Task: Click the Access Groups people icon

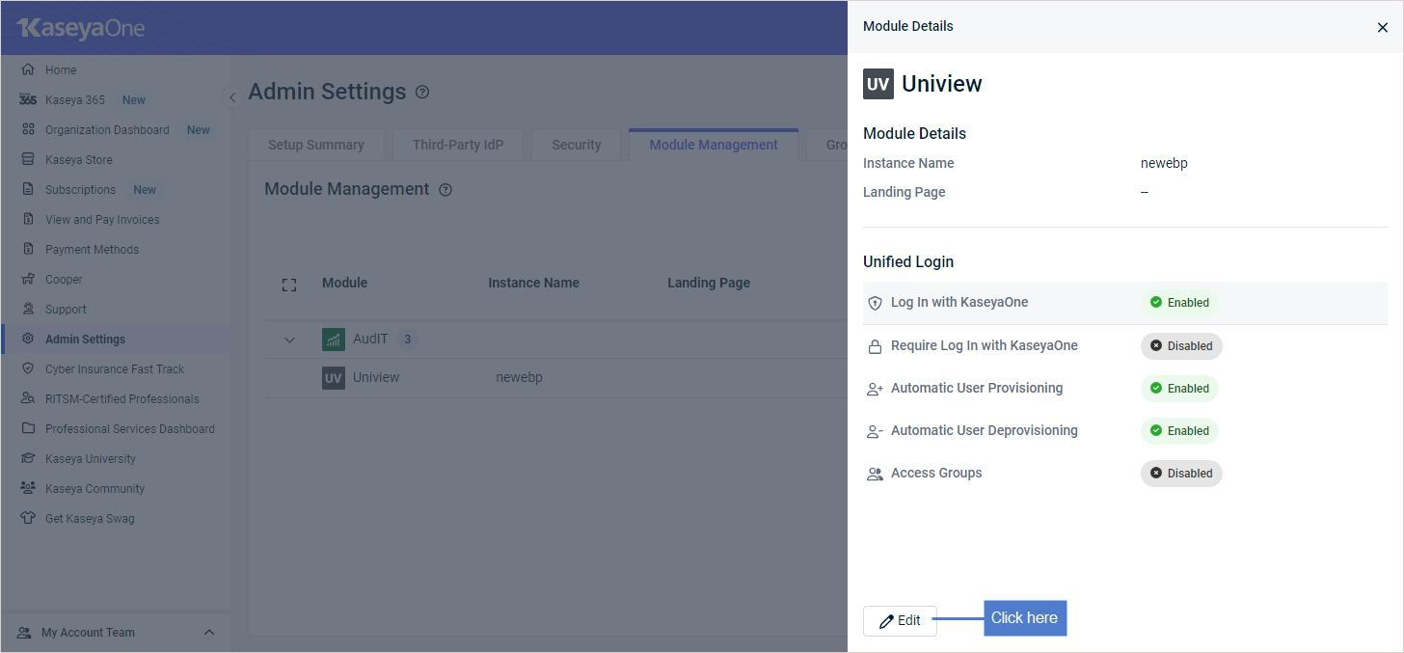Action: pyautogui.click(x=876, y=474)
